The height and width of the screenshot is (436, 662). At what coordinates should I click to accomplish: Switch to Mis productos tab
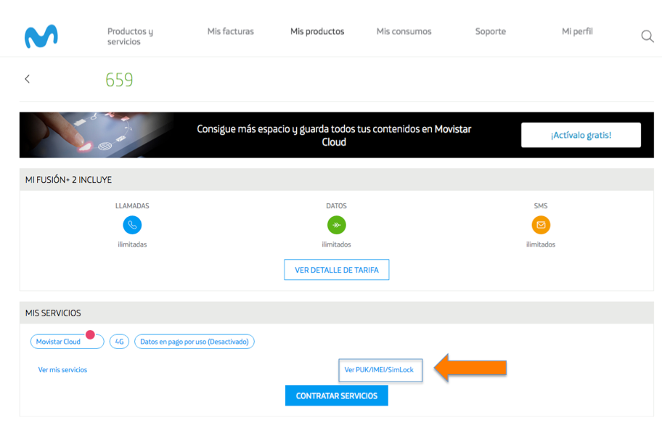pyautogui.click(x=317, y=31)
